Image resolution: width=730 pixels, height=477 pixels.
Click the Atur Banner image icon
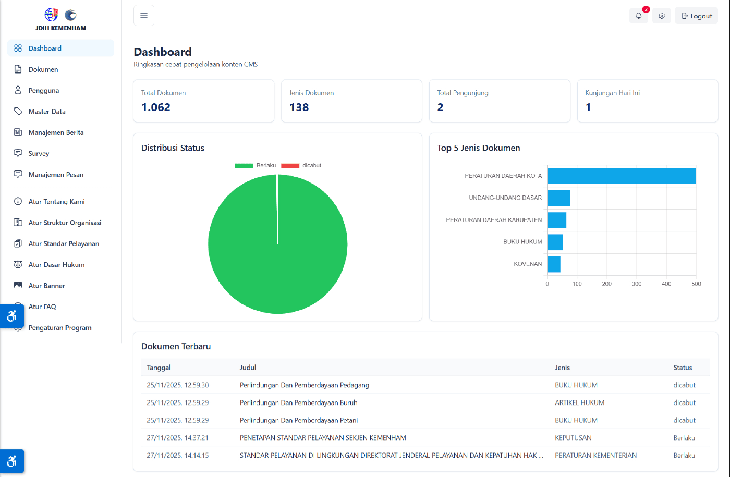coord(18,286)
